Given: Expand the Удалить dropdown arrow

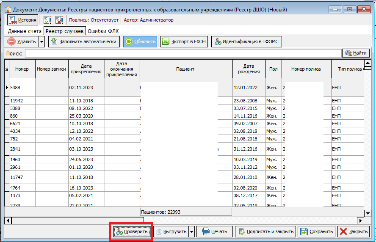Looking at the screenshot, I should pyautogui.click(x=41, y=42).
